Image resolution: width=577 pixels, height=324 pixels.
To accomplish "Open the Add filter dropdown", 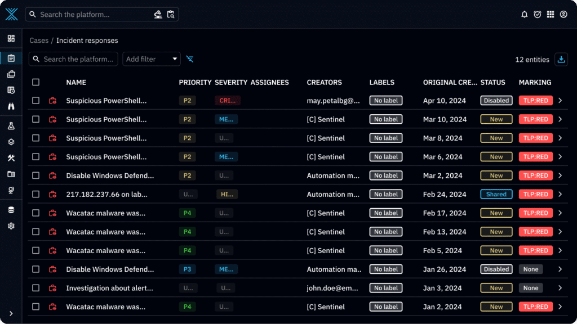I will point(151,59).
